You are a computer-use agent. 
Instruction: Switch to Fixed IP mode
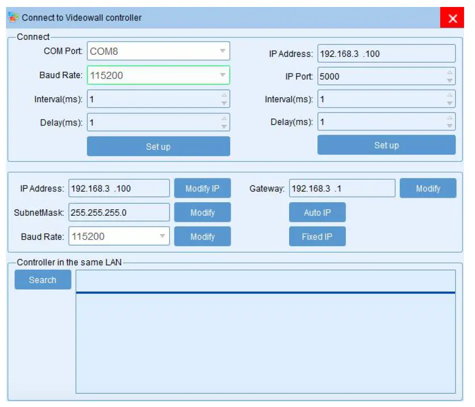317,236
